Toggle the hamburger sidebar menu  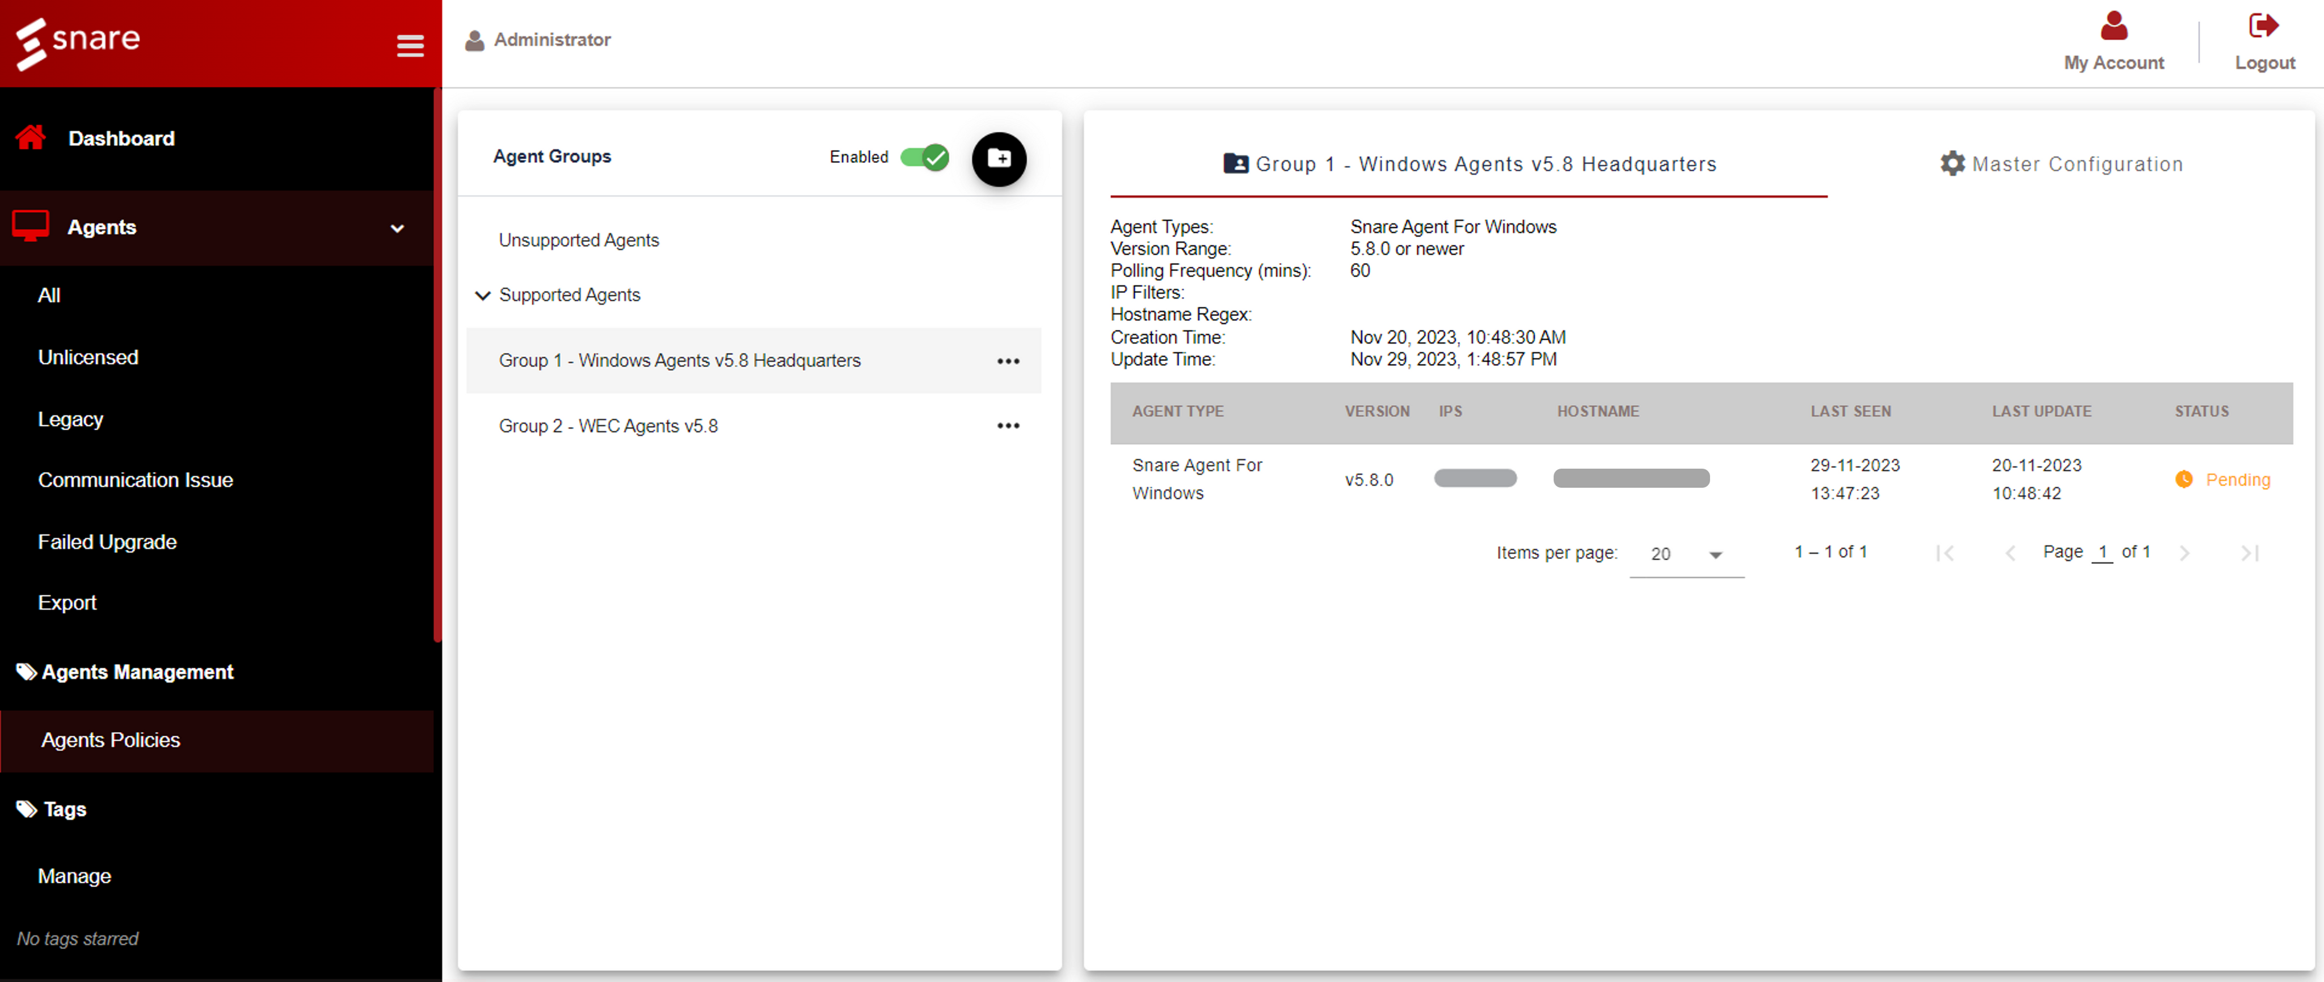coord(410,45)
